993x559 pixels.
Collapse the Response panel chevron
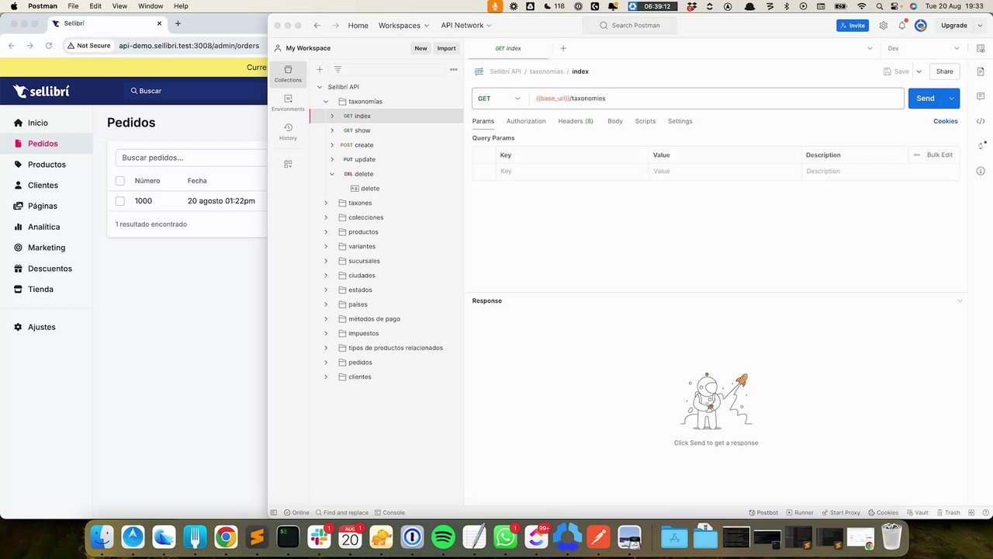tap(960, 301)
